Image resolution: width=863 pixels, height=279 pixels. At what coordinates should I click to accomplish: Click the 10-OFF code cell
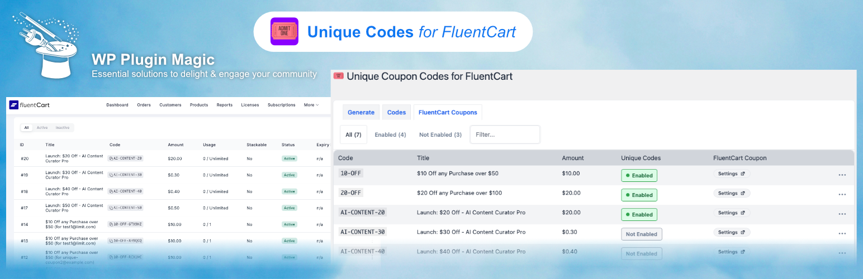(351, 174)
